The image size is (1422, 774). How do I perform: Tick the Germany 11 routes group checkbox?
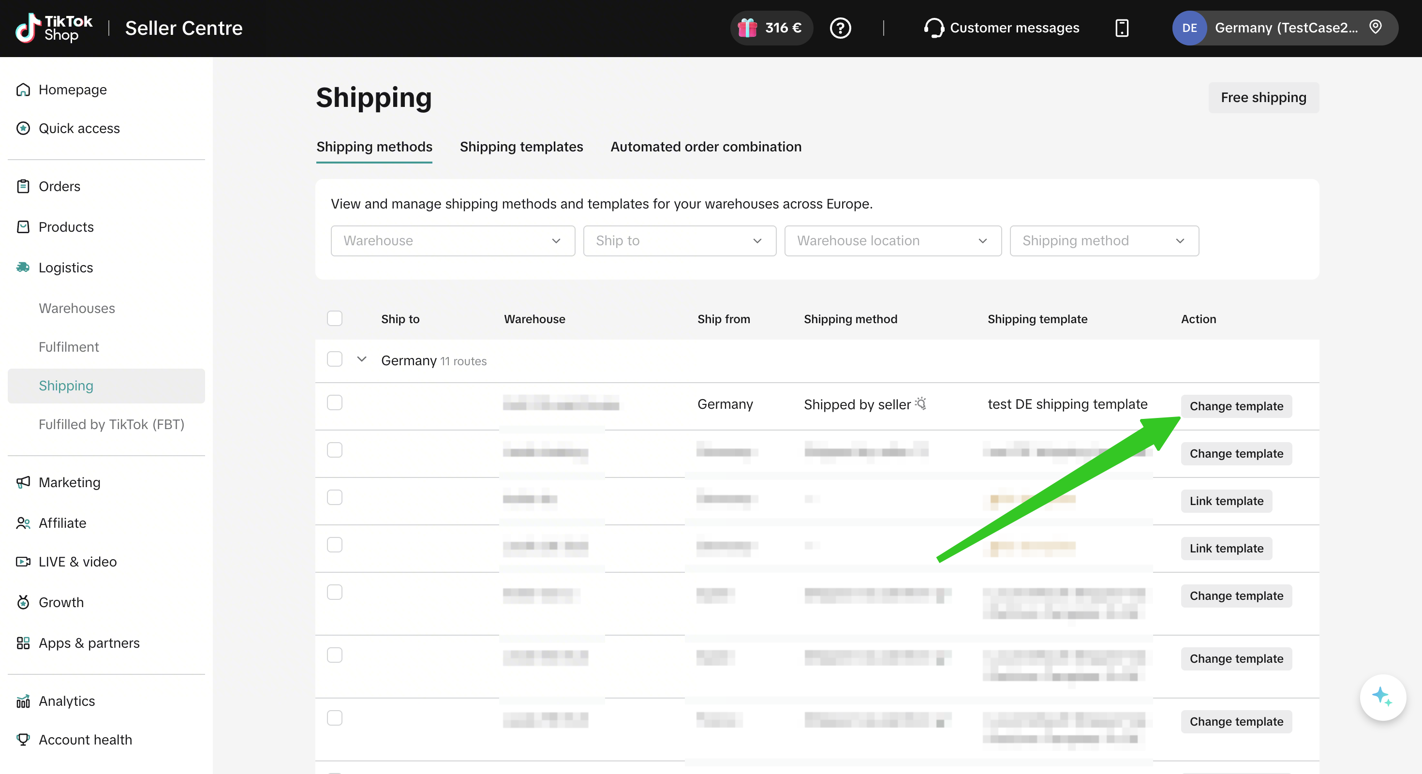pos(335,359)
